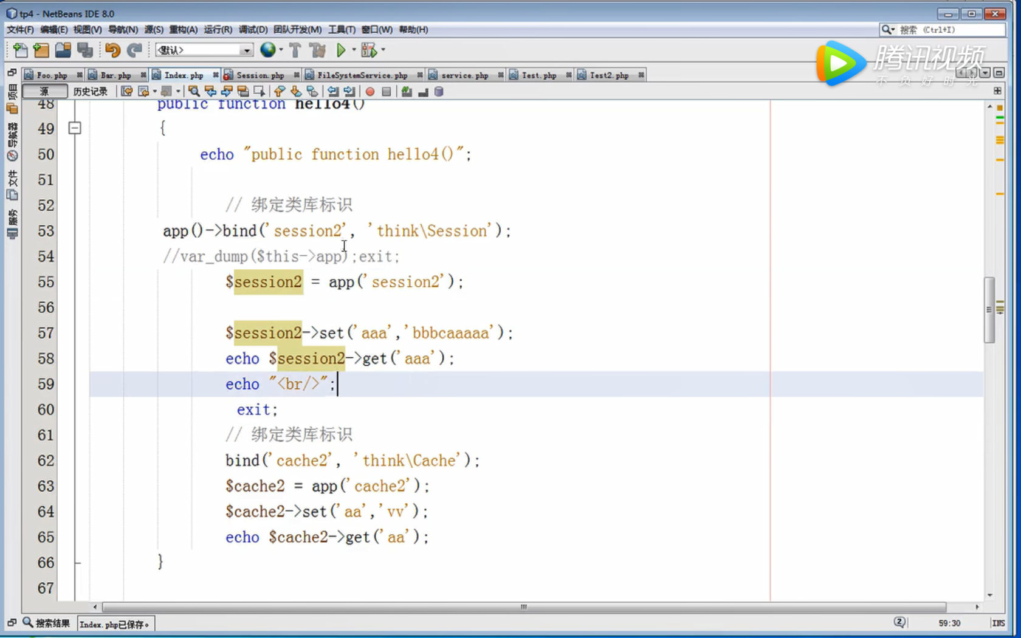Toggle the INS insert mode indicator

pyautogui.click(x=998, y=623)
